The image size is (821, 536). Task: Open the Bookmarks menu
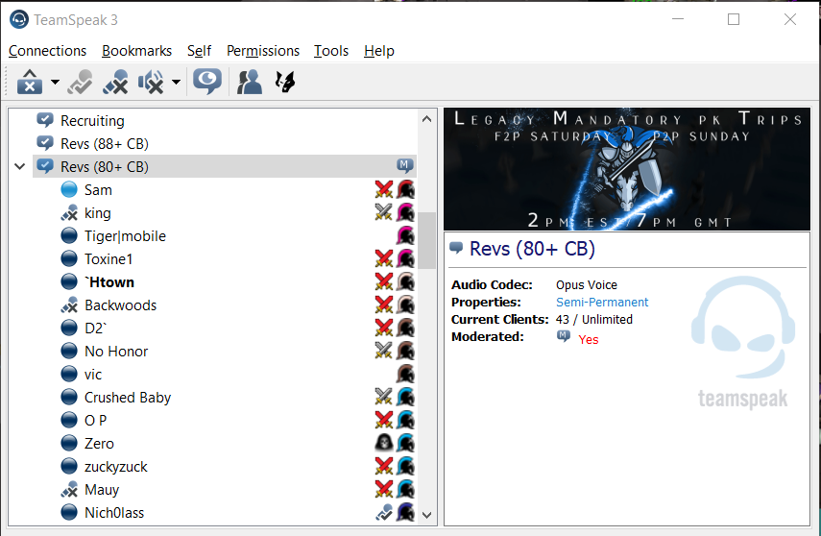point(136,51)
